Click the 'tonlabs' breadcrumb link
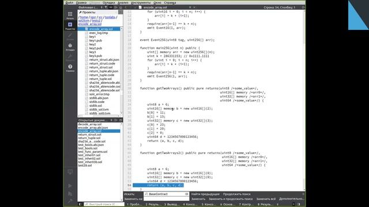 (110, 17)
